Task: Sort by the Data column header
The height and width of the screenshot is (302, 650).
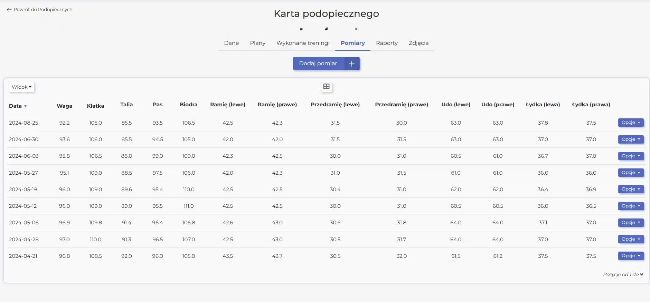Action: click(x=15, y=106)
